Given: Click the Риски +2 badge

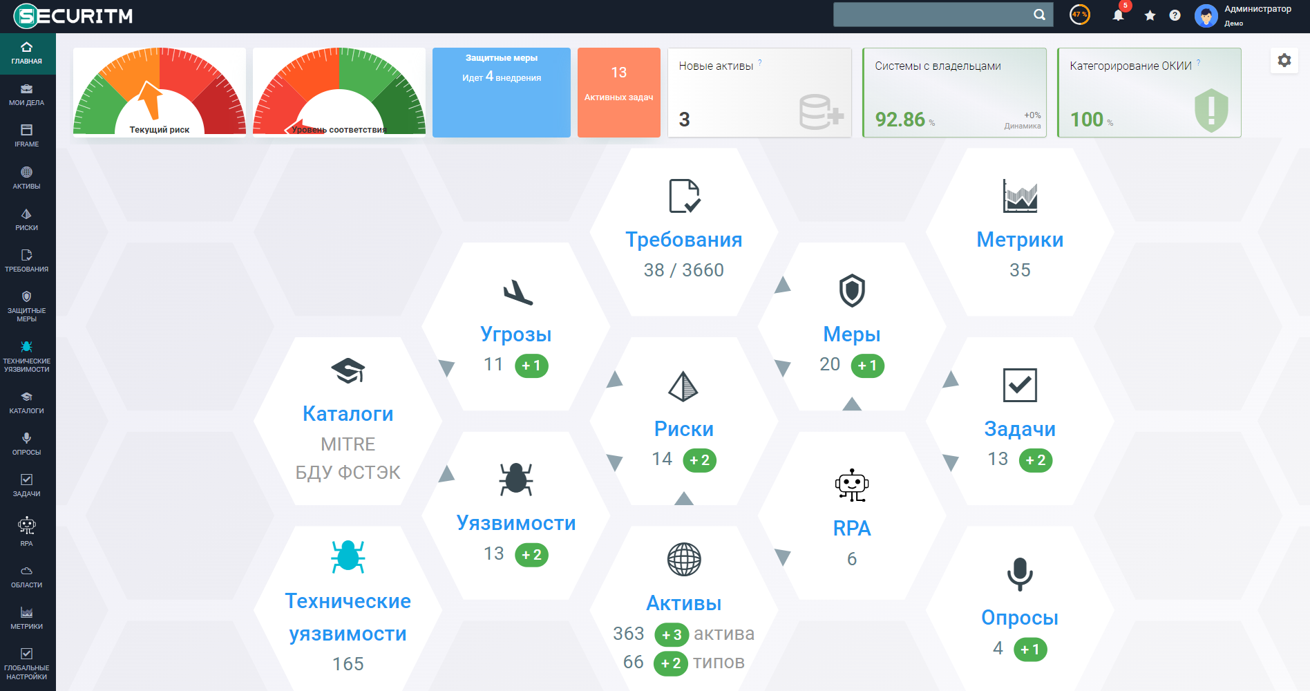Looking at the screenshot, I should coord(700,460).
